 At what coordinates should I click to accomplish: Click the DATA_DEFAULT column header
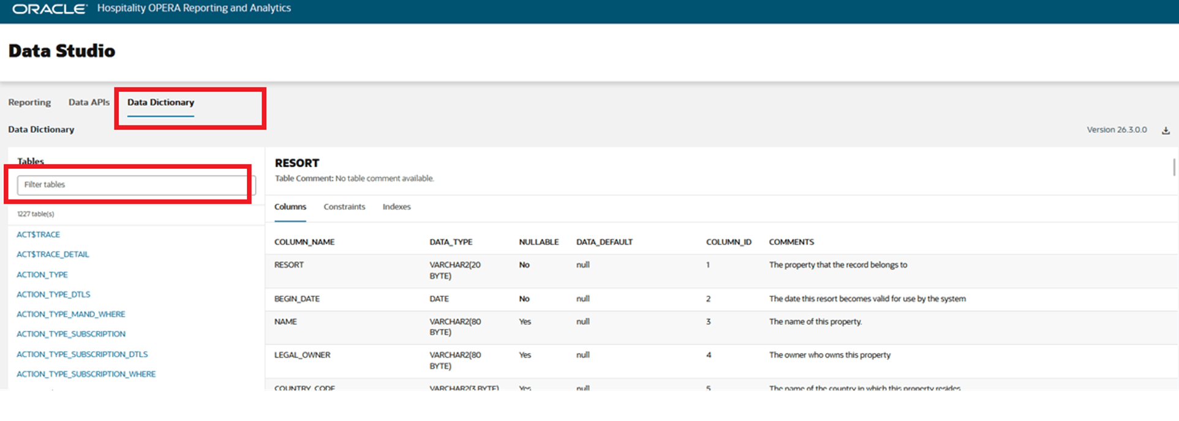point(605,242)
